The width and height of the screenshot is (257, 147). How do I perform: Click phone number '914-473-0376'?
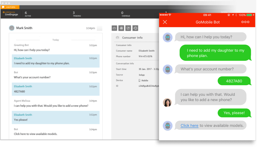pyautogui.click(x=145, y=57)
